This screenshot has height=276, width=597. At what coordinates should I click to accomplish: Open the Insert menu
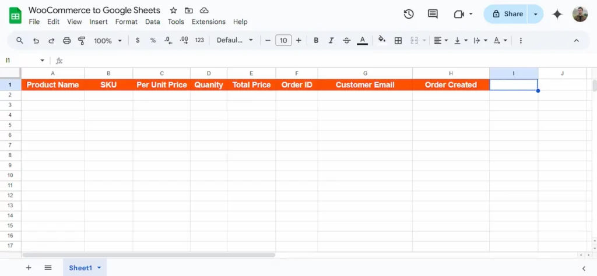(98, 22)
